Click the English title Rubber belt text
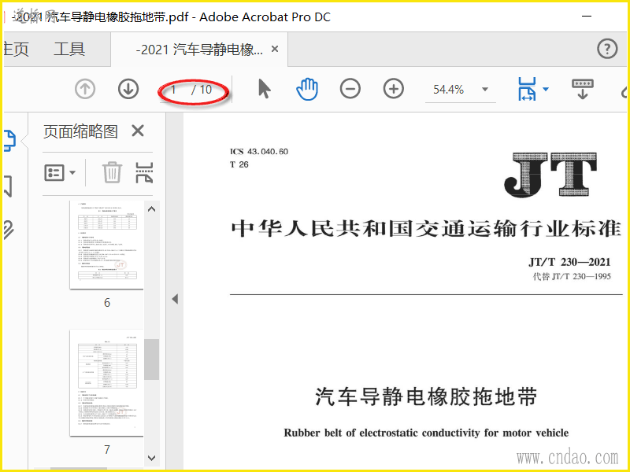This screenshot has width=630, height=472. click(426, 433)
